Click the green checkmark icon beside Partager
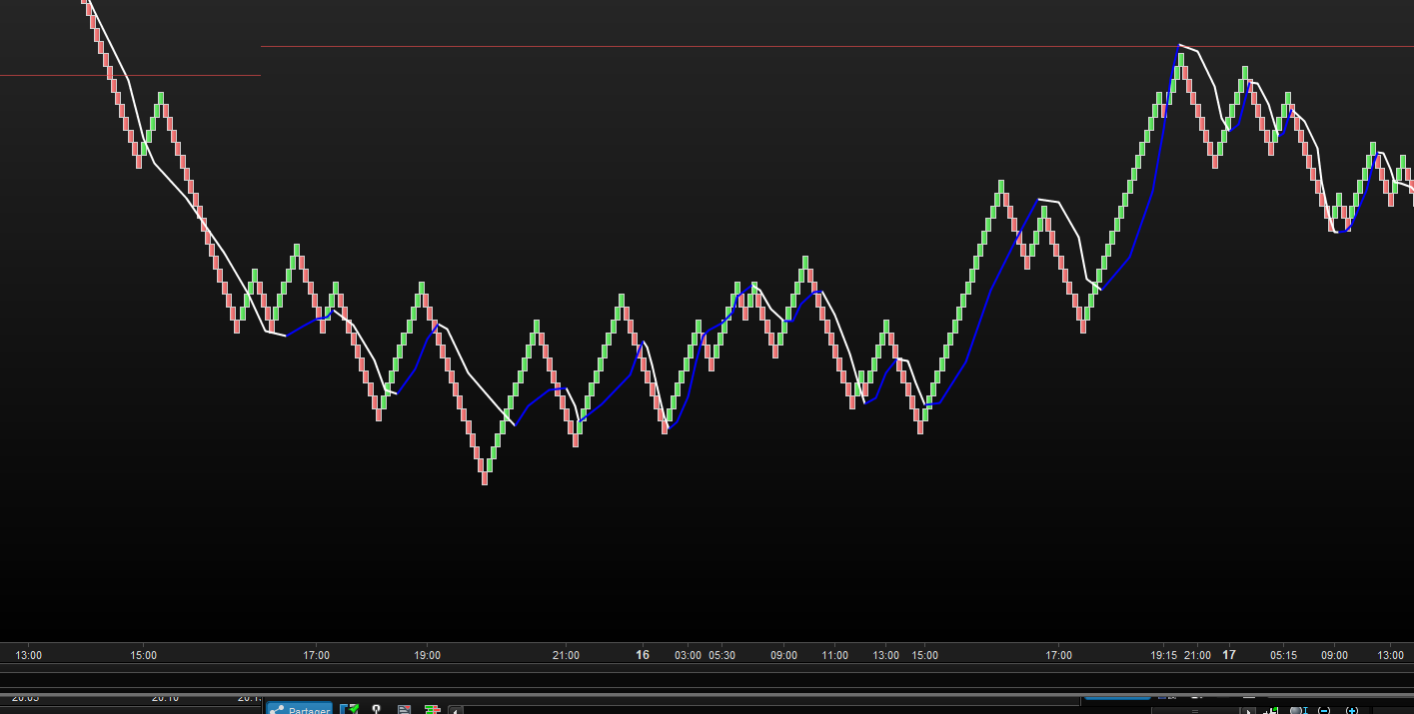Screen dimensions: 1414x714 [349, 709]
